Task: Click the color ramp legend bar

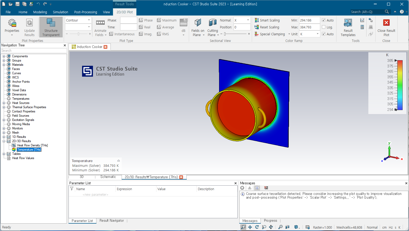Action: 400,85
